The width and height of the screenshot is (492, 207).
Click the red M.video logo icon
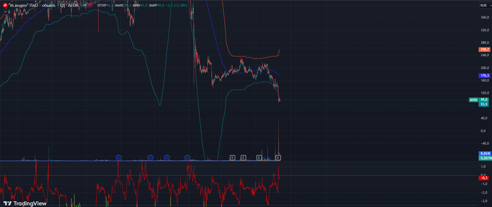[x=5, y=5]
